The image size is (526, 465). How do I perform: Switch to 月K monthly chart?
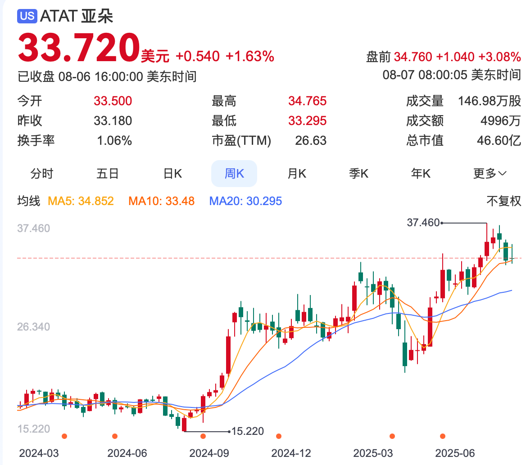pyautogui.click(x=297, y=174)
